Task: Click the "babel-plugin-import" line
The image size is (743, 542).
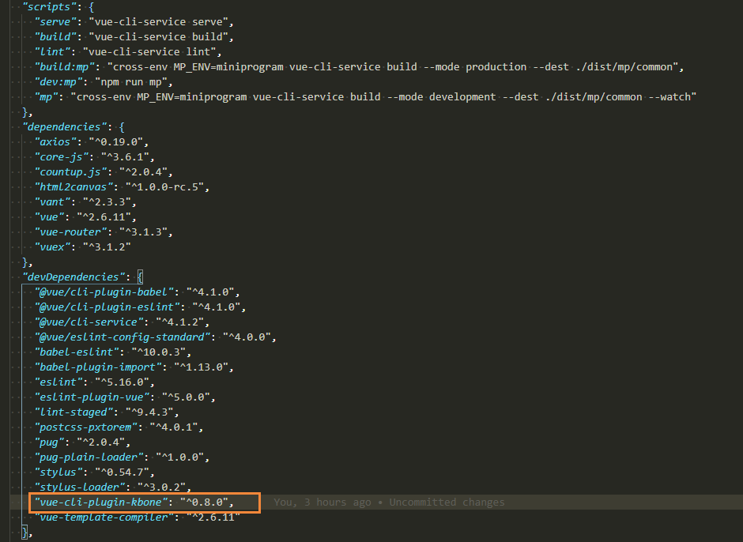Action: [134, 367]
